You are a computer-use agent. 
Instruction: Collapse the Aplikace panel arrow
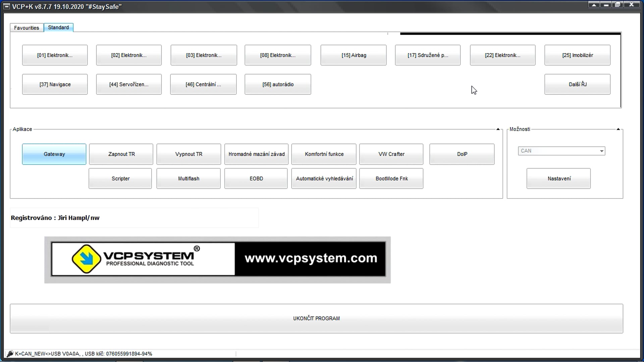click(x=498, y=129)
